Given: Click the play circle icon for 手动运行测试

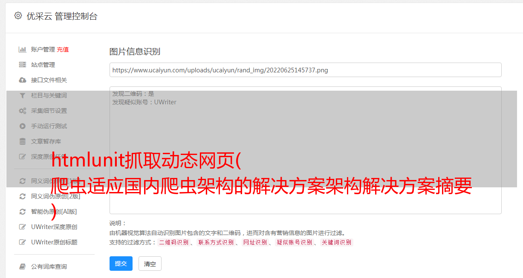Looking at the screenshot, I should [x=23, y=126].
